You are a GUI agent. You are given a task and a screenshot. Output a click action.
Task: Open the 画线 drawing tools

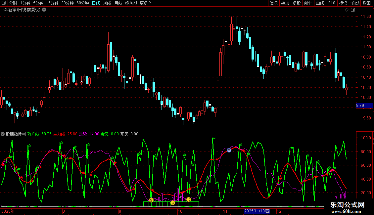[320, 3]
